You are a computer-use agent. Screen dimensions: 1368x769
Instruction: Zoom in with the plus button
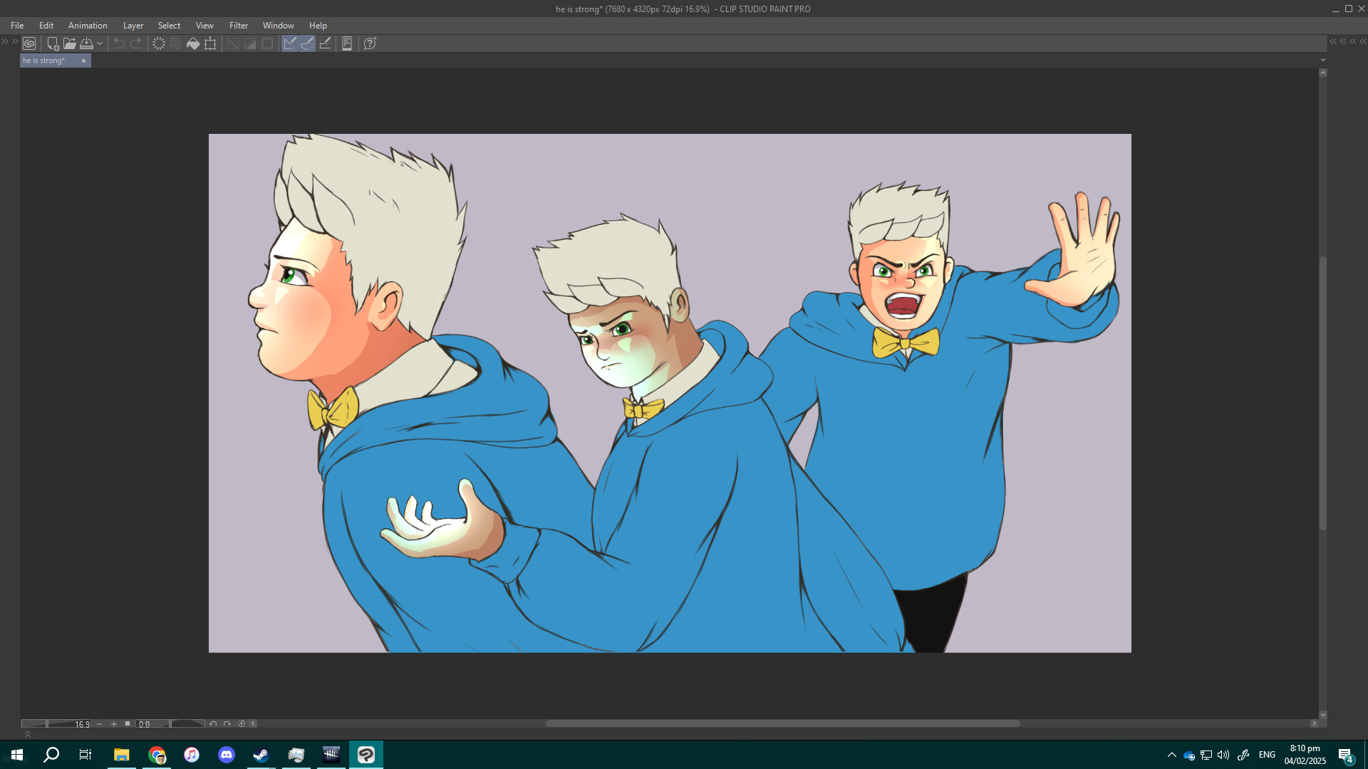coord(114,723)
